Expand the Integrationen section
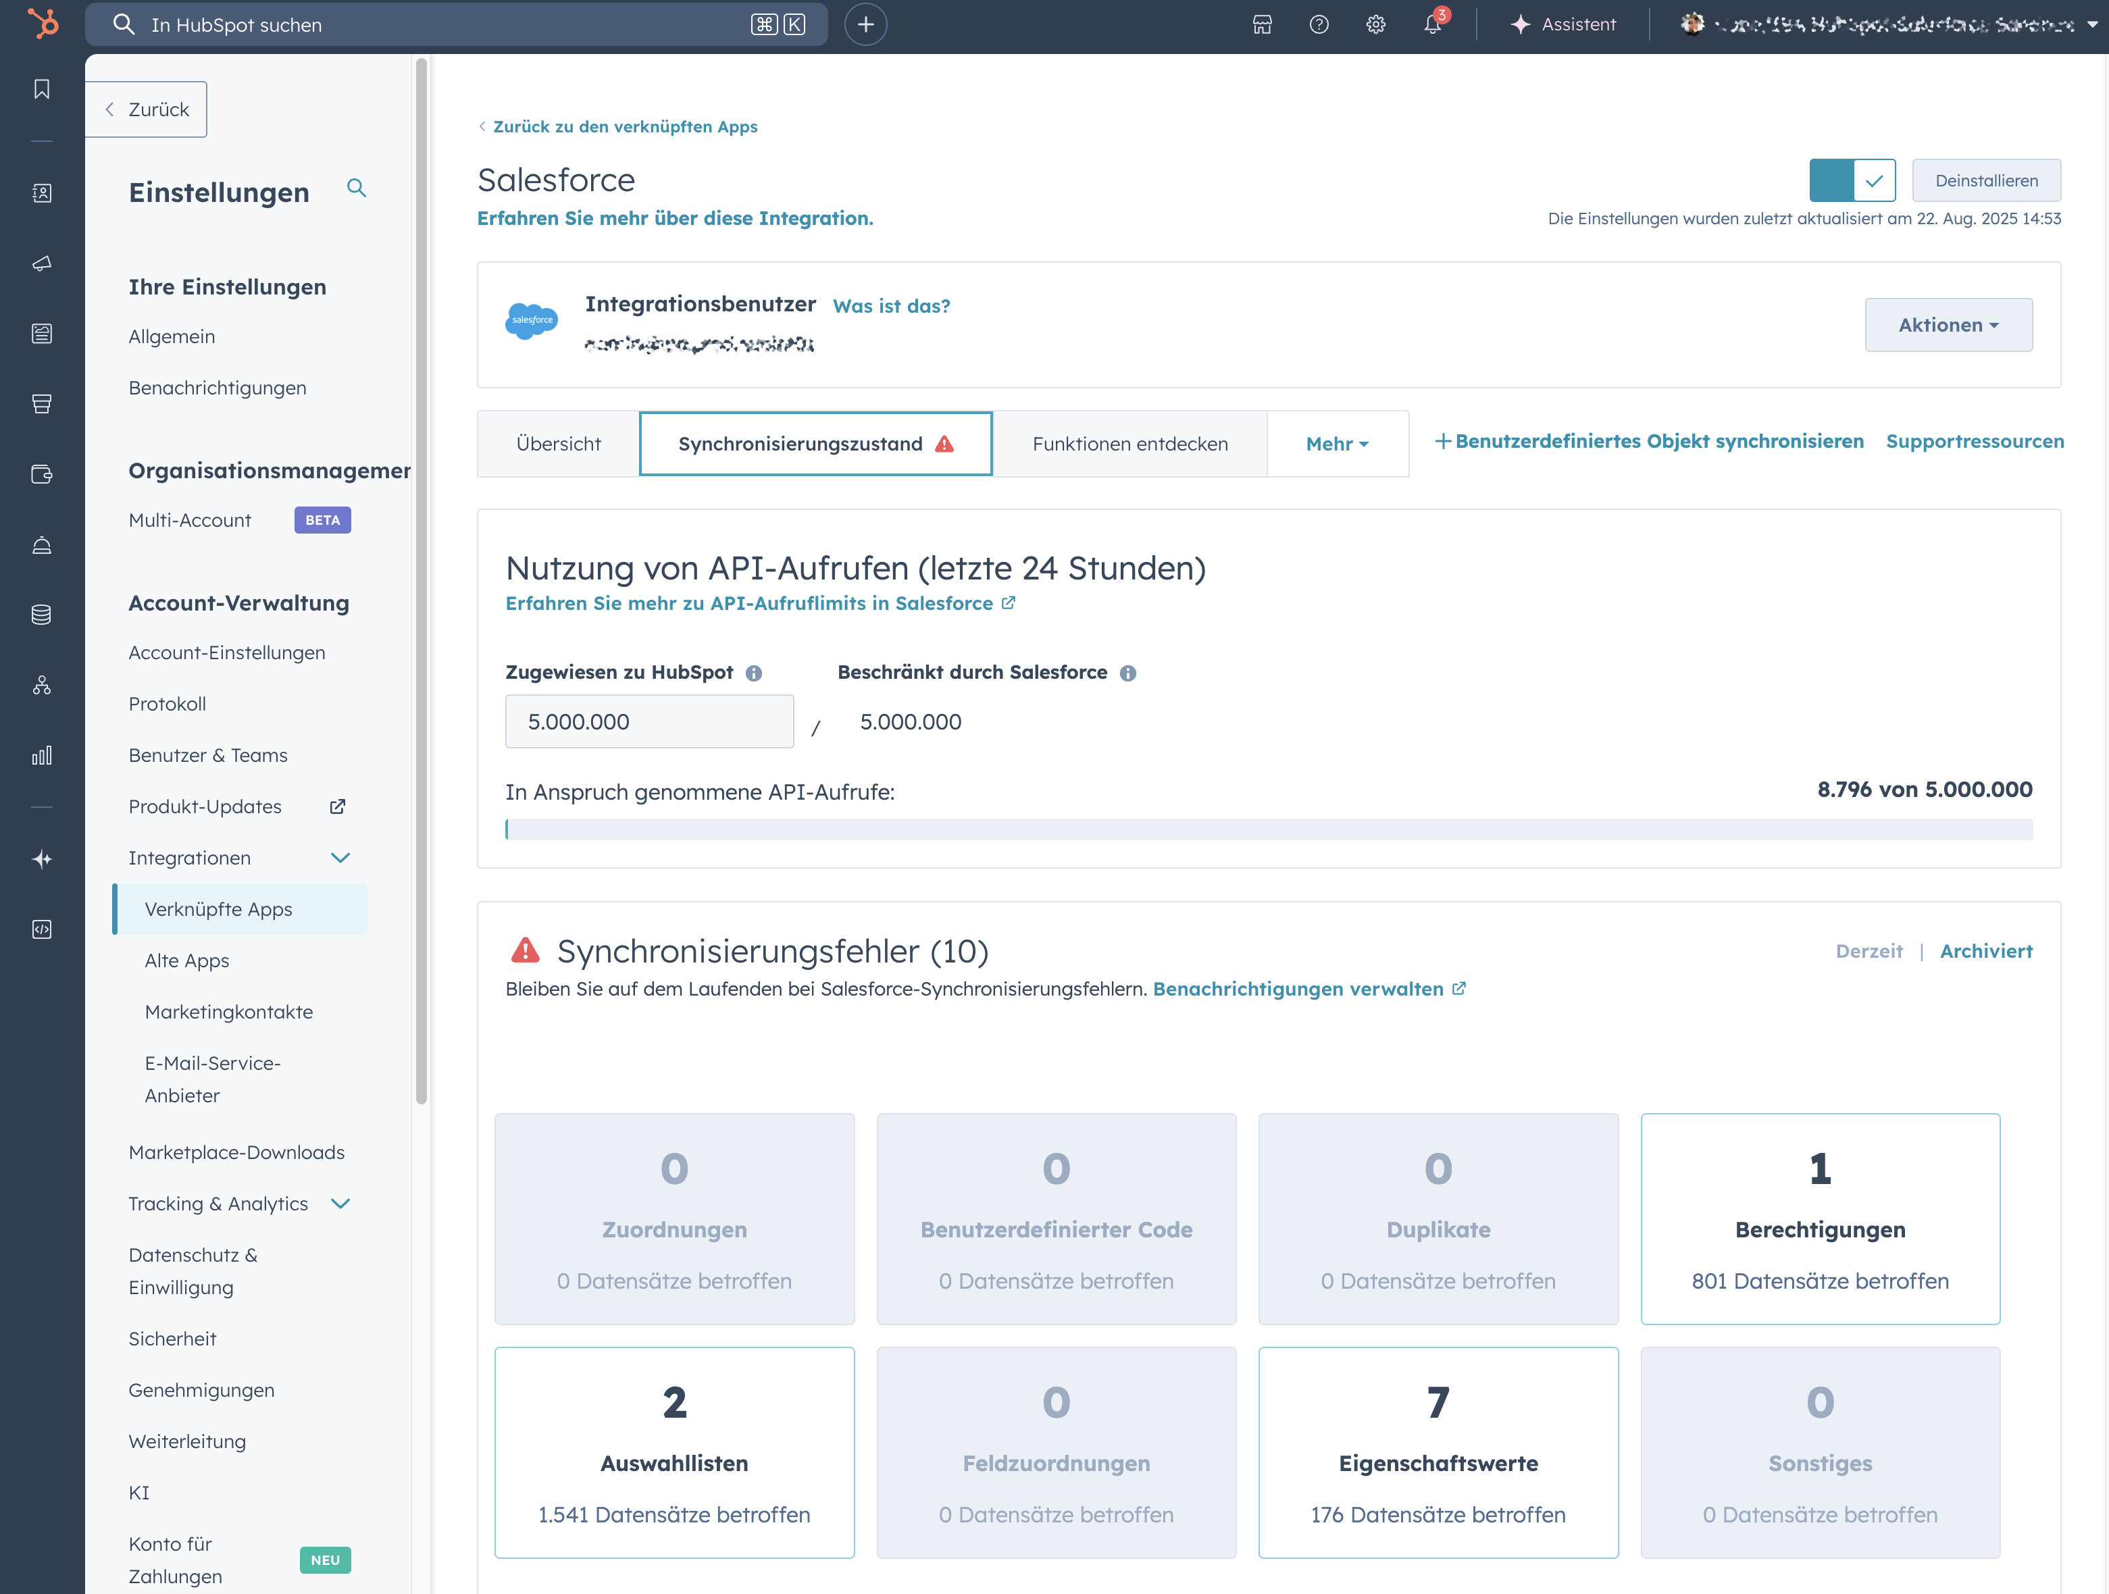This screenshot has width=2109, height=1594. (340, 857)
